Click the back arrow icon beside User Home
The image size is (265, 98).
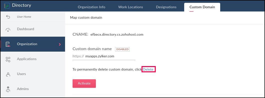8,17
